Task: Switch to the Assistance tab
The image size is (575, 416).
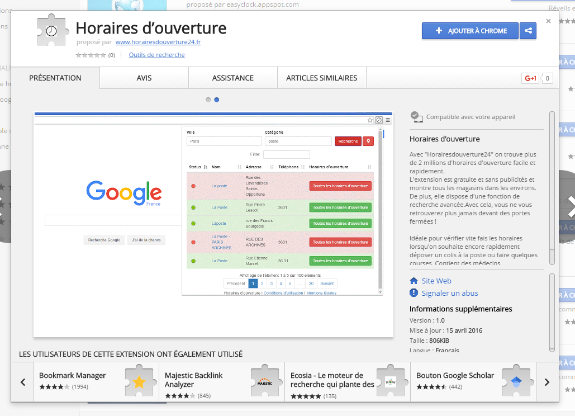Action: 233,78
